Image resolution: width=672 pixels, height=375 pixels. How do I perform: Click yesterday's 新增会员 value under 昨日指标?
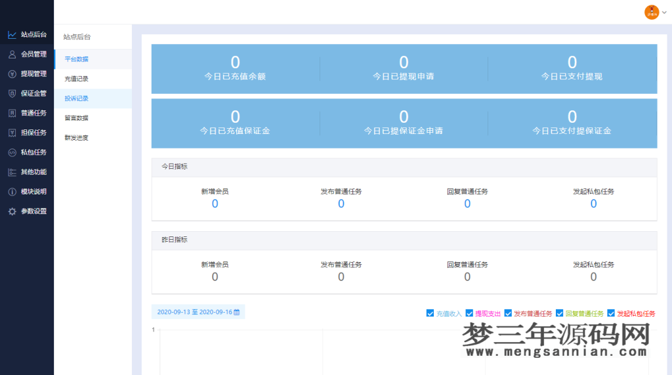pos(215,277)
